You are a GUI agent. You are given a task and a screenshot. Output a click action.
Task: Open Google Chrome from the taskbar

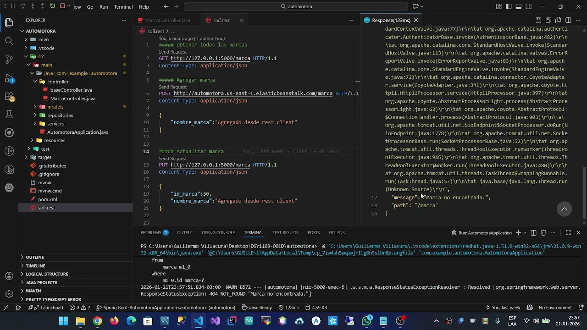click(x=97, y=321)
